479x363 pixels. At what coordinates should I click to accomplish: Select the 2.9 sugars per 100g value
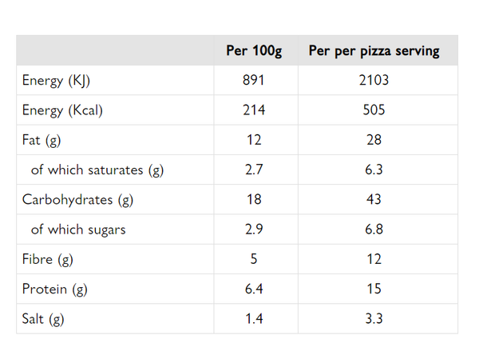(254, 229)
